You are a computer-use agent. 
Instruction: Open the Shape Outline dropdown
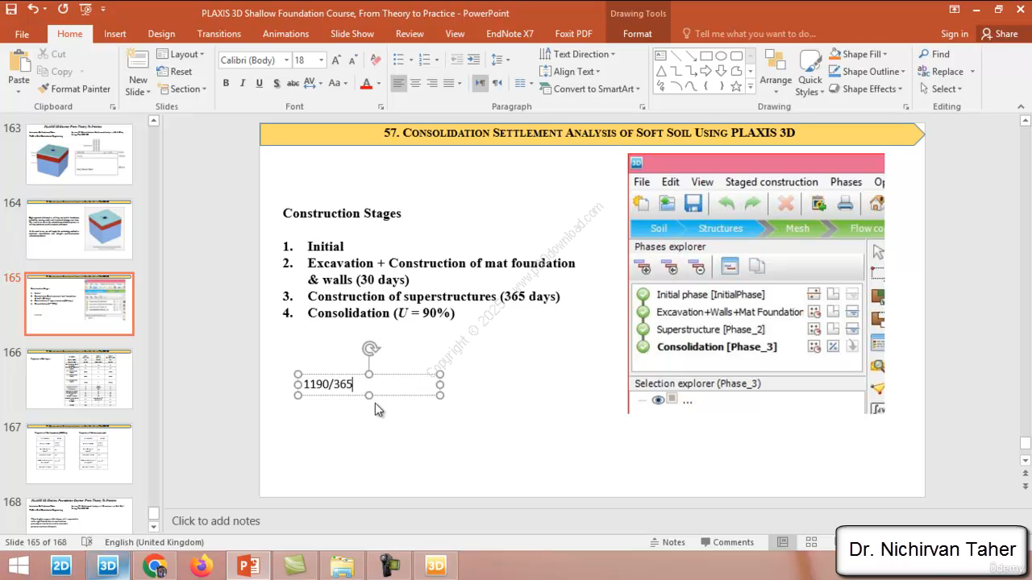(868, 72)
